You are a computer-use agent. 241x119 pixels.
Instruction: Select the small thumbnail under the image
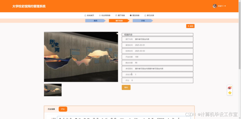[x=53, y=90]
